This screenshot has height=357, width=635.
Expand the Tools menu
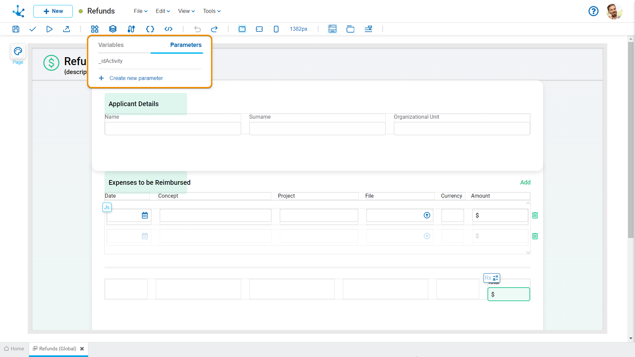pos(212,11)
